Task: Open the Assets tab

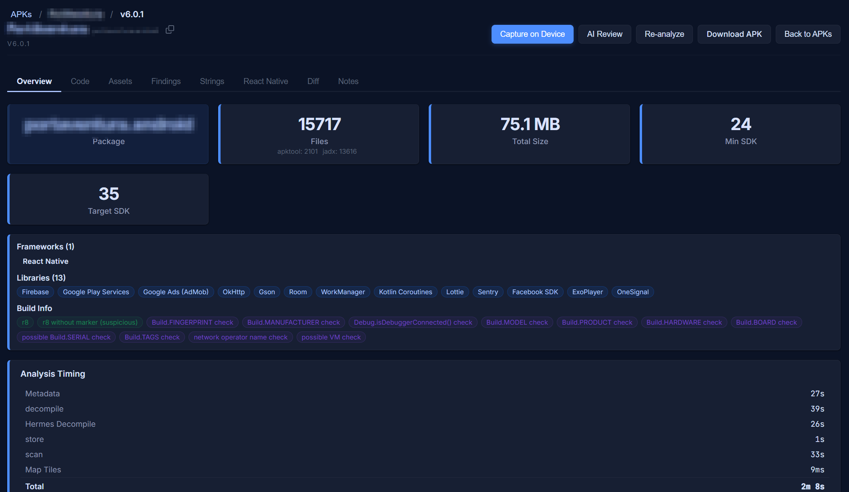Action: click(120, 81)
